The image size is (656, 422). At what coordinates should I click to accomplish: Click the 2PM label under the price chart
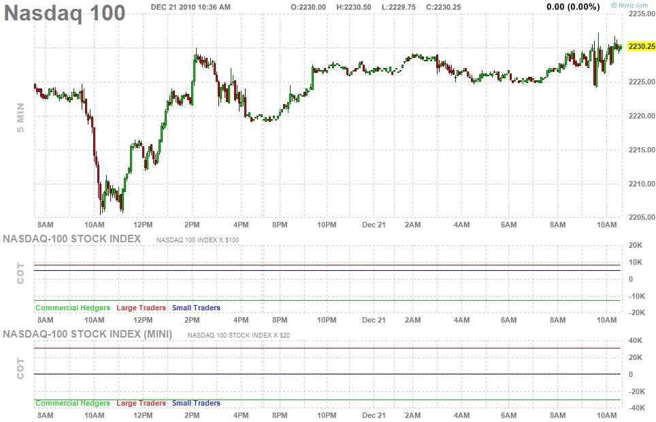click(x=192, y=225)
